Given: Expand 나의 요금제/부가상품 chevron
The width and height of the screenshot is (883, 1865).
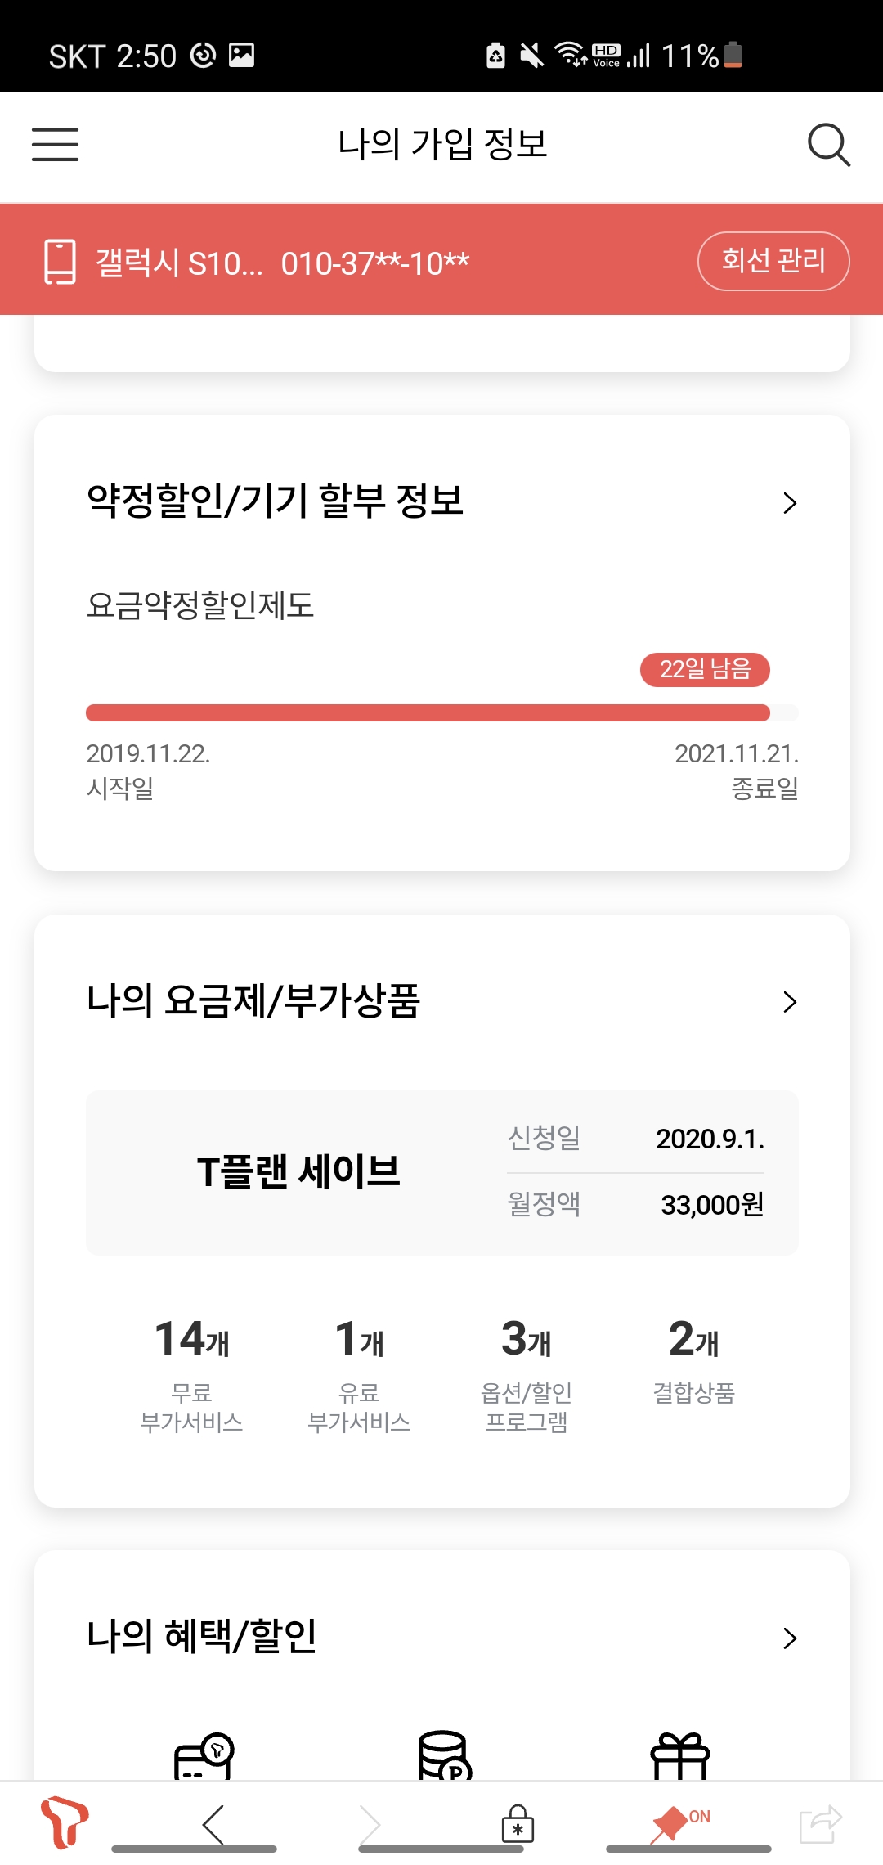Looking at the screenshot, I should click(x=789, y=1002).
